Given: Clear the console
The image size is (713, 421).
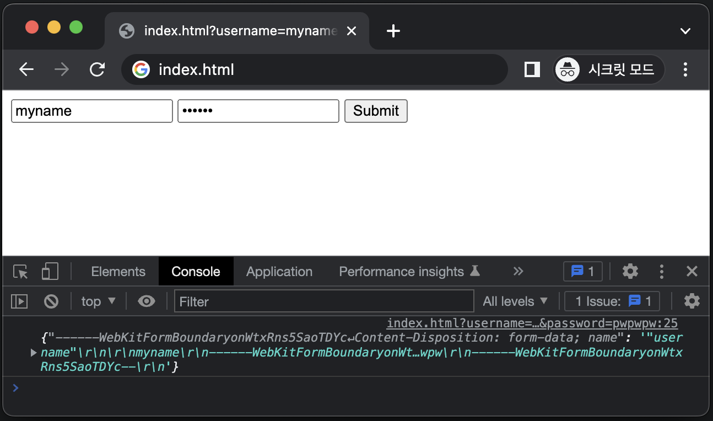Looking at the screenshot, I should (51, 301).
